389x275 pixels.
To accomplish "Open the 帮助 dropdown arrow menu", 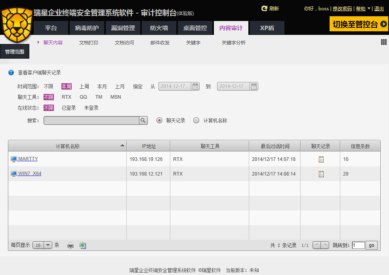I will [x=369, y=8].
